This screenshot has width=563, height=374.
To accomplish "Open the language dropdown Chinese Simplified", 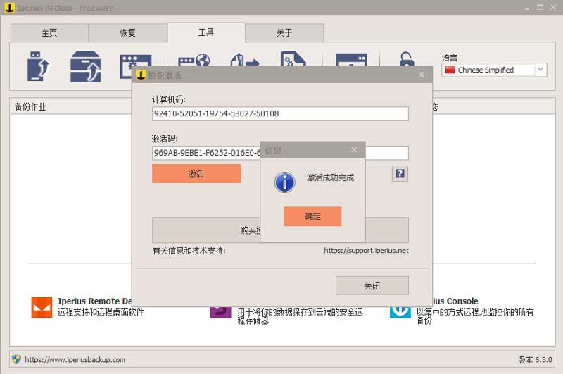I will [494, 70].
